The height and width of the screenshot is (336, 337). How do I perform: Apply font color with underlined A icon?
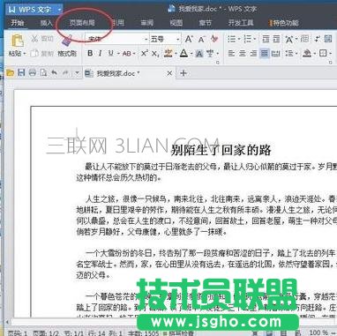pos(183,53)
